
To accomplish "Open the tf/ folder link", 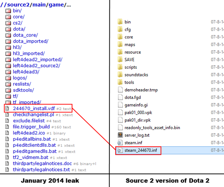I will pyautogui.click(x=15, y=96).
